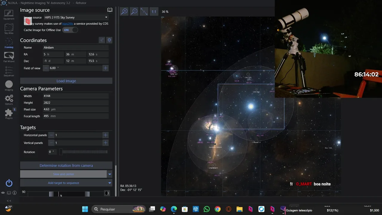Zoom out on the framing image
Image resolution: width=382 pixels, height=215 pixels.
click(134, 11)
